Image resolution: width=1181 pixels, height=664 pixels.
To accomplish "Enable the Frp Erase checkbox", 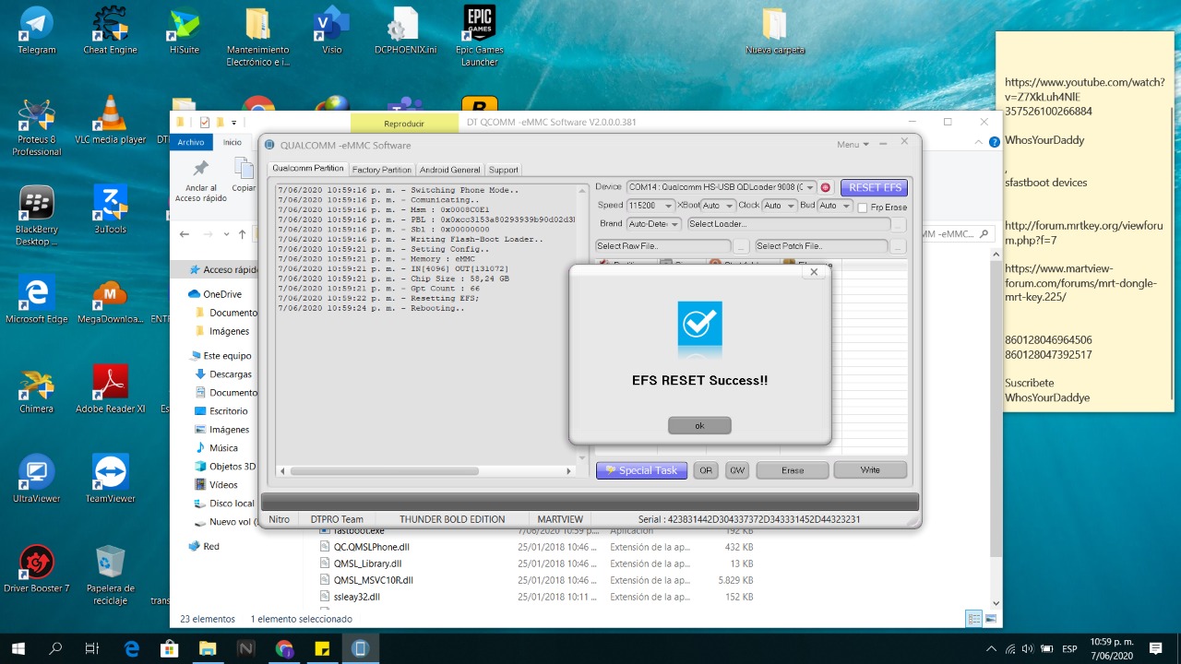I will (863, 207).
